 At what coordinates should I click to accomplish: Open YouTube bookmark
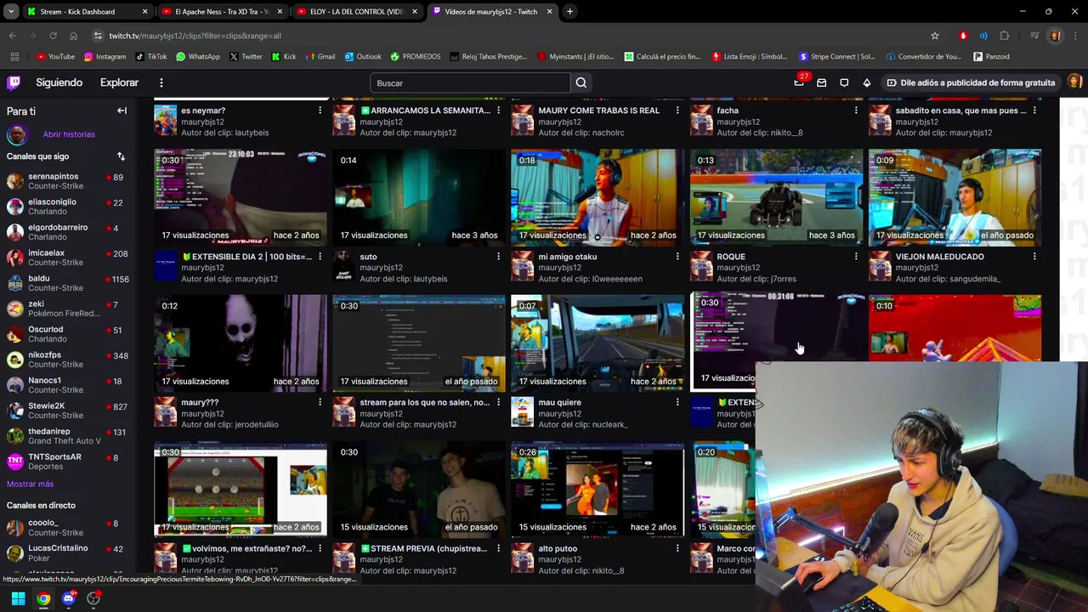(x=55, y=57)
